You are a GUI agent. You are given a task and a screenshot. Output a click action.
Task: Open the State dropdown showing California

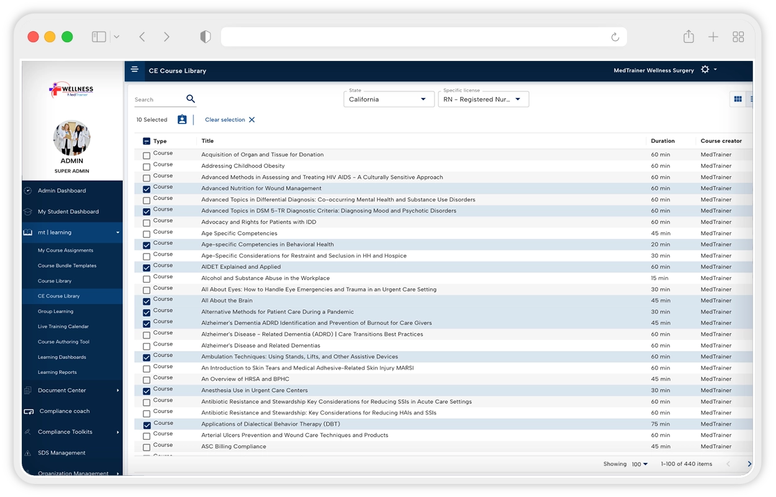pos(389,99)
